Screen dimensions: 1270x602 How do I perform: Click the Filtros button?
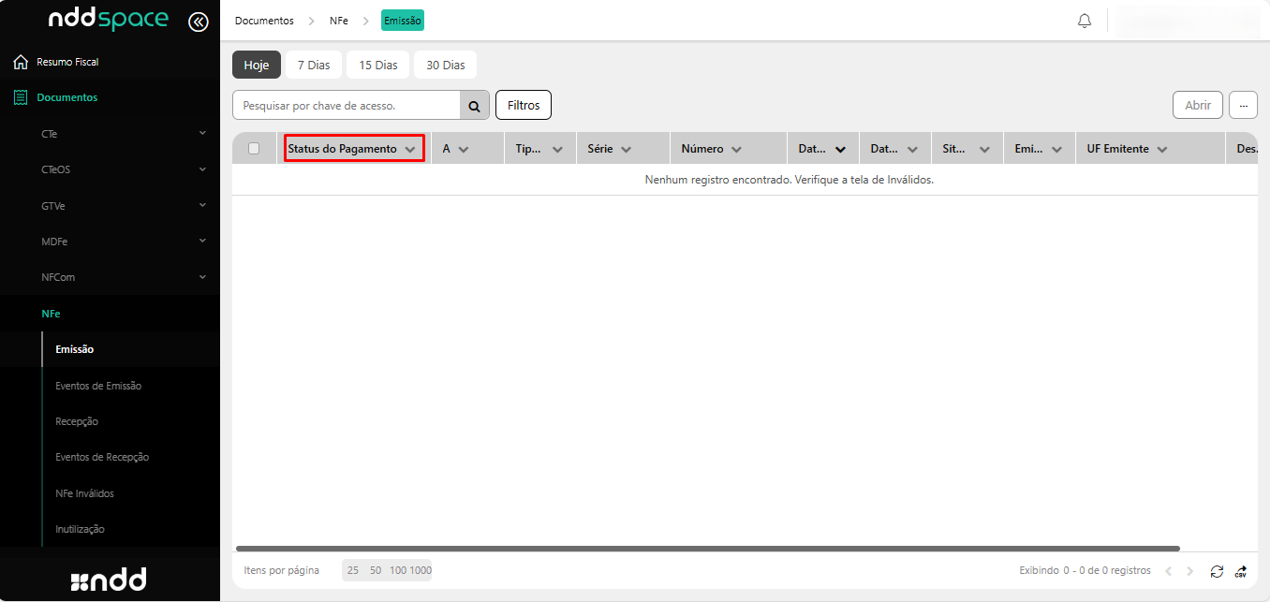tap(524, 105)
